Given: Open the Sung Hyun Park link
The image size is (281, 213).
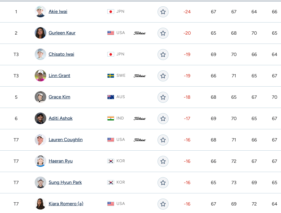Looking at the screenshot, I should point(65,182).
